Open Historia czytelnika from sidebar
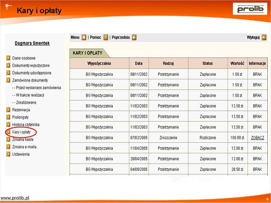Image resolution: width=271 pixels, height=203 pixels. tap(26, 125)
